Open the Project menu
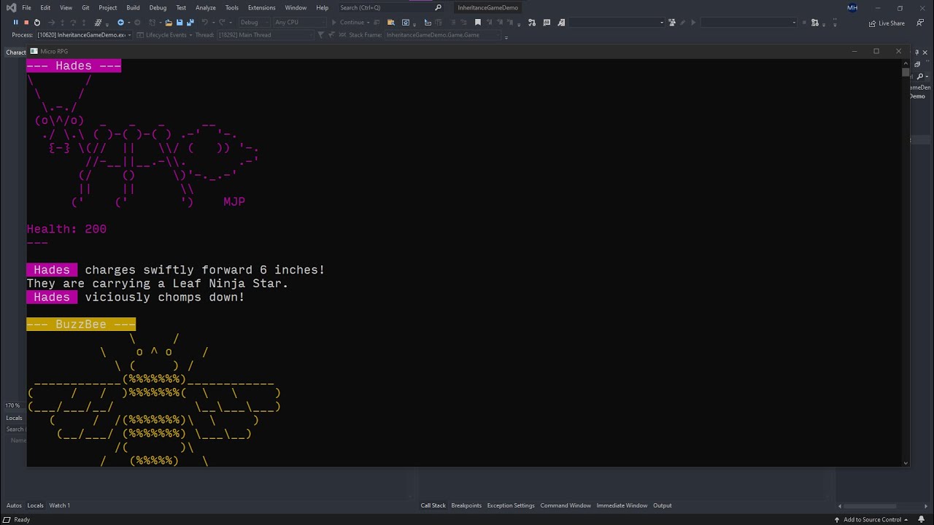The height and width of the screenshot is (525, 934). pos(108,7)
